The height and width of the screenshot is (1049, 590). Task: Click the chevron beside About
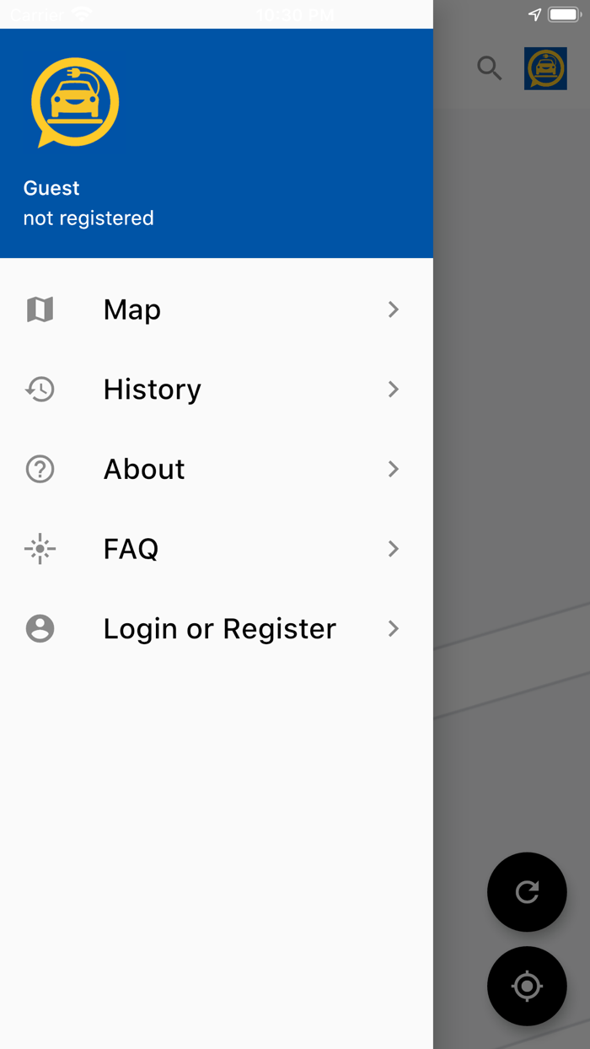coord(393,469)
